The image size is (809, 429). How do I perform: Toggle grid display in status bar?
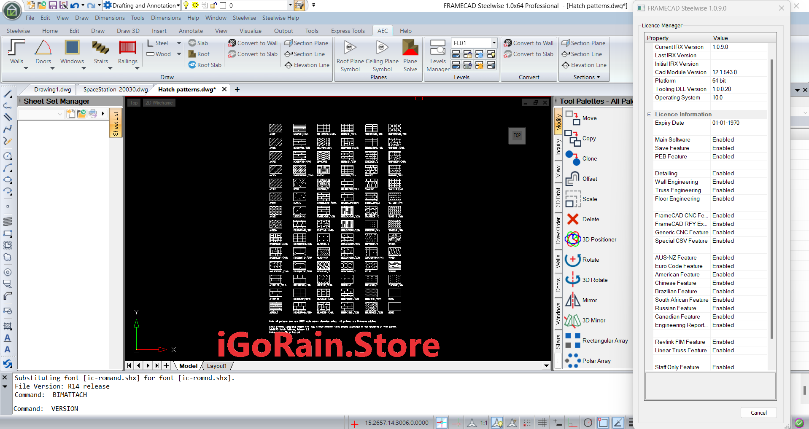coord(542,423)
